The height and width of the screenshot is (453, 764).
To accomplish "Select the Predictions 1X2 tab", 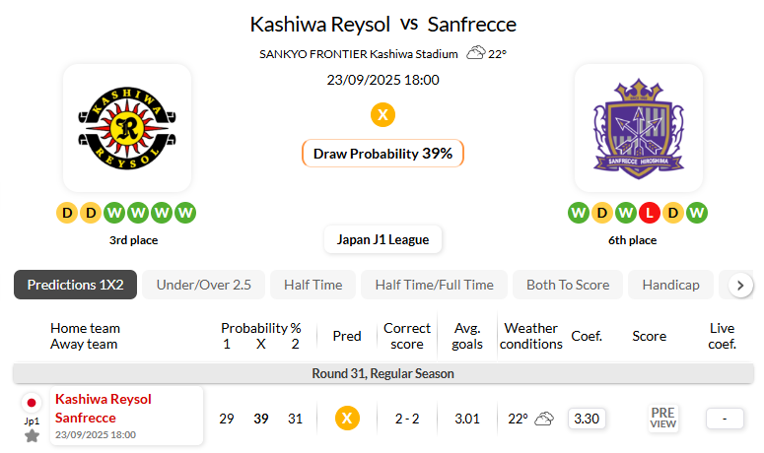I will click(76, 285).
